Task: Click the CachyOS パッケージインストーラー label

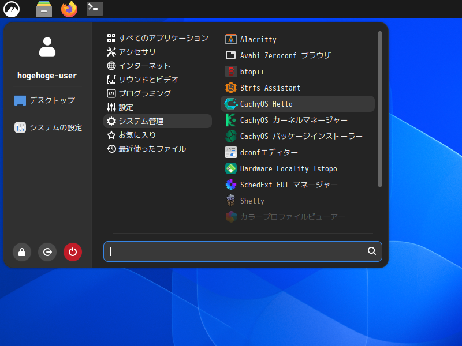Action: click(x=301, y=136)
